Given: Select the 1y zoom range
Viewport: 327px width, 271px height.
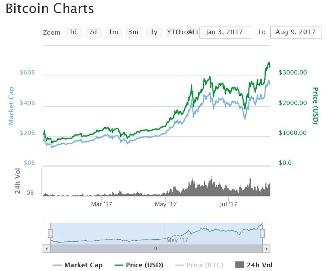Looking at the screenshot, I should (154, 32).
